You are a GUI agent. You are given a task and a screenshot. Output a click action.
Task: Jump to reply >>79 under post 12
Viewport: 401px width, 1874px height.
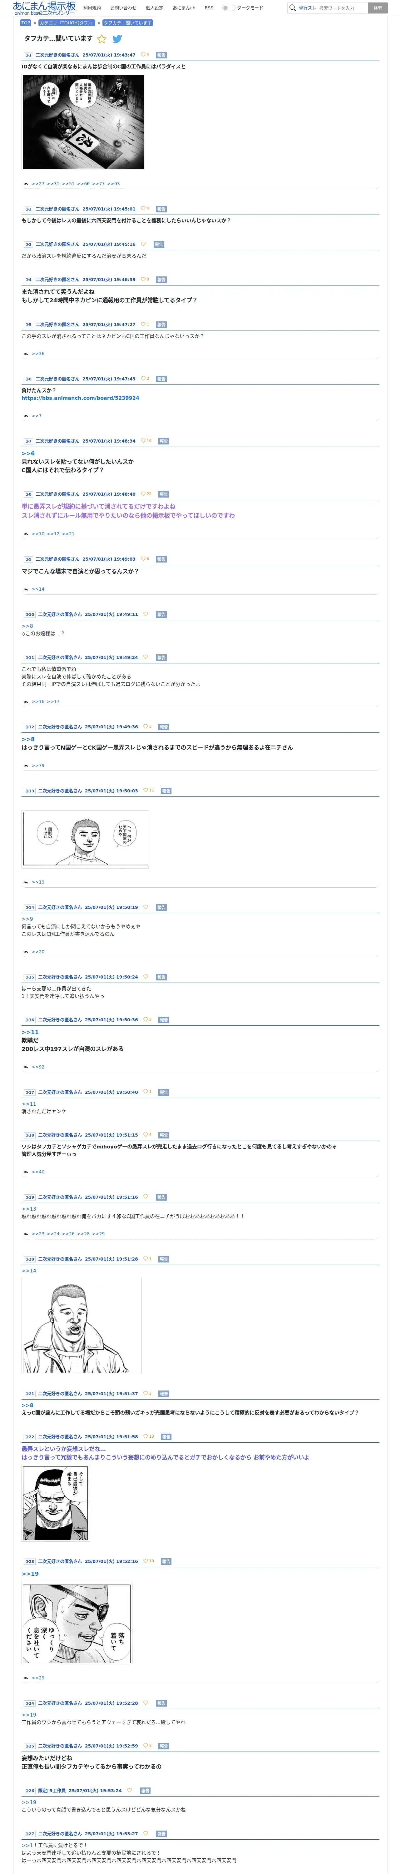point(38,765)
